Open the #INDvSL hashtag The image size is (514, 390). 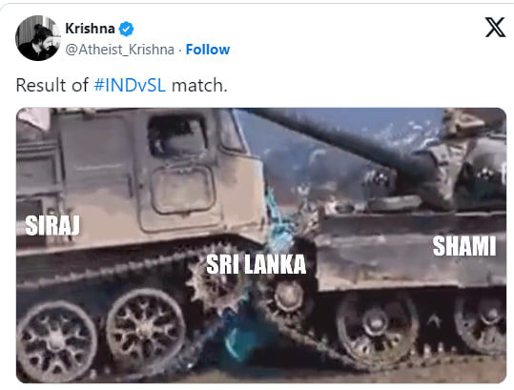tap(130, 85)
